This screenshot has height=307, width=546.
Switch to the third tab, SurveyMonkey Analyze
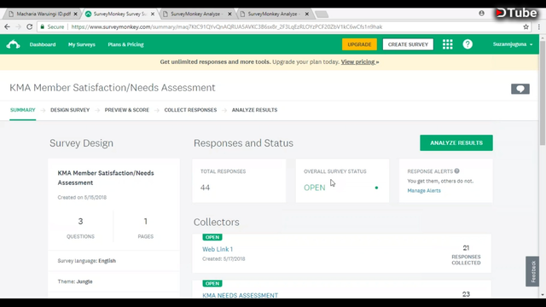(197, 14)
